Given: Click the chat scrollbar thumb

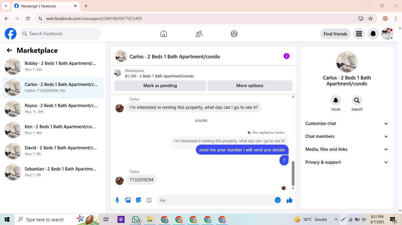Looking at the screenshot, I should pyautogui.click(x=293, y=173).
